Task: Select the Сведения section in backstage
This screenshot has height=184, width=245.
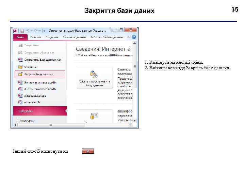Action: point(40,111)
